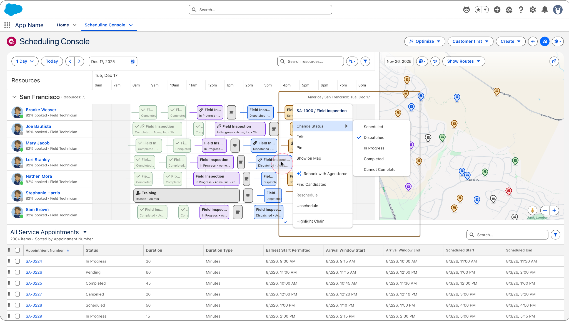The image size is (569, 321).
Task: Filter the service appointments list
Action: point(555,235)
